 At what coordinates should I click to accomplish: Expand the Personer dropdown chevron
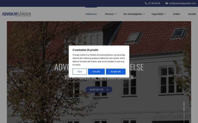click(x=116, y=14)
